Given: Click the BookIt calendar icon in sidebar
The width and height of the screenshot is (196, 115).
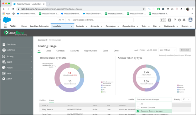Looking at the screenshot, I should coord(4,62).
